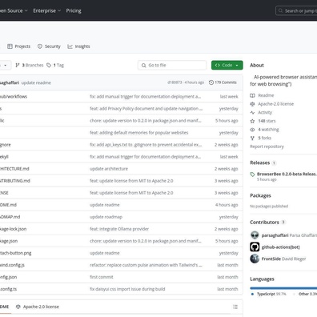Click the blue TypeScript color dot

[x=252, y=294]
